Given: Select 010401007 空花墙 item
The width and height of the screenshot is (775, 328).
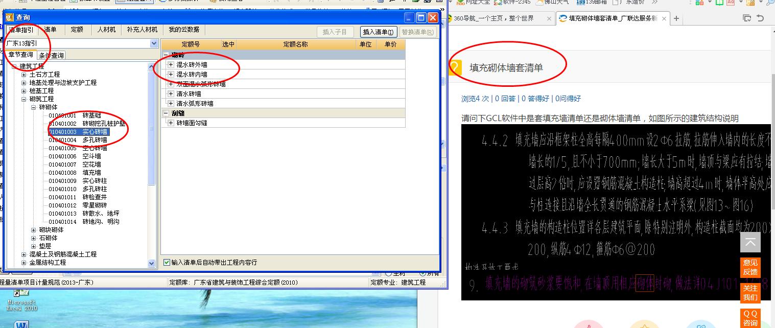Looking at the screenshot, I should tap(75, 165).
